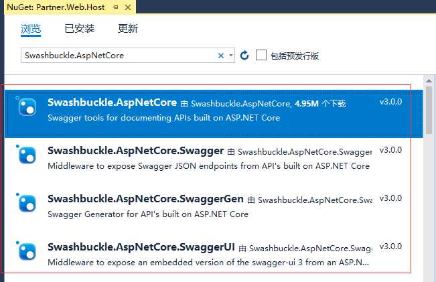Enable the 包括预发行版 checkbox
The width and height of the screenshot is (436, 282).
coord(261,55)
